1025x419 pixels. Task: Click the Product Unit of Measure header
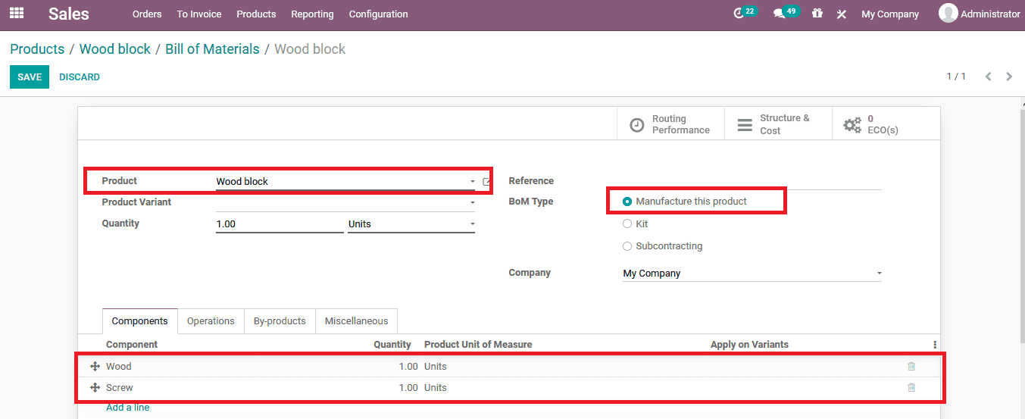[x=478, y=345]
